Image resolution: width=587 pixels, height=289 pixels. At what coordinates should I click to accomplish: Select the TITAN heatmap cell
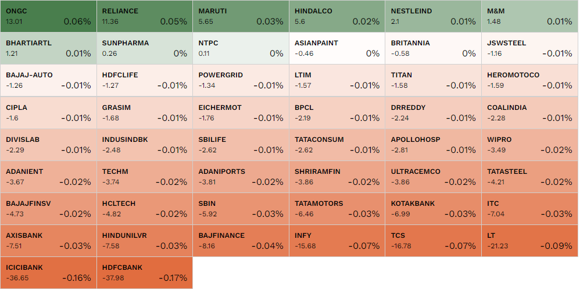click(x=433, y=80)
